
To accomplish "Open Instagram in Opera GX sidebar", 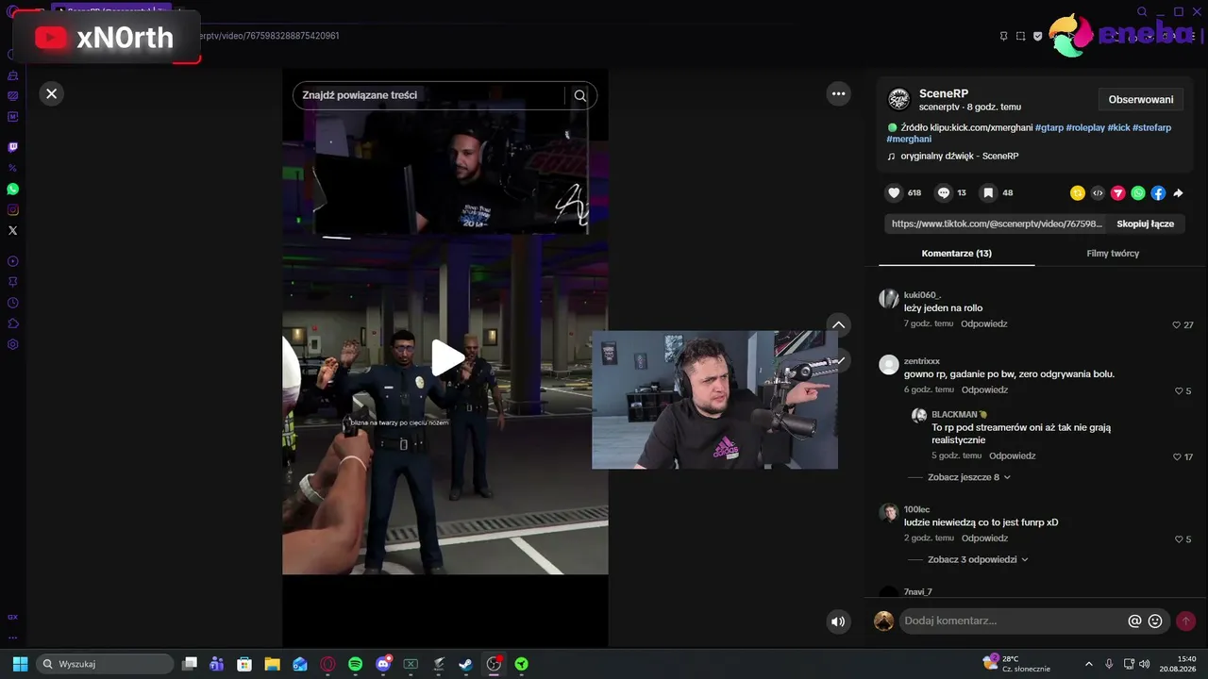I will click(x=13, y=209).
